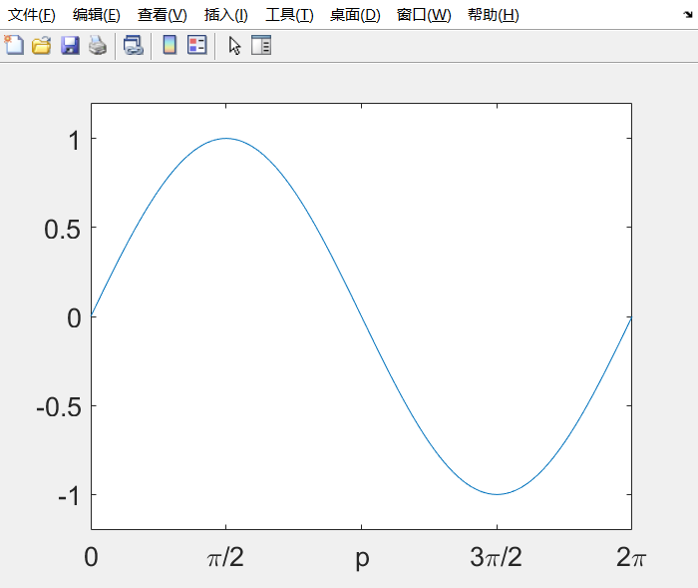Select the blue sine curve line

361,316
